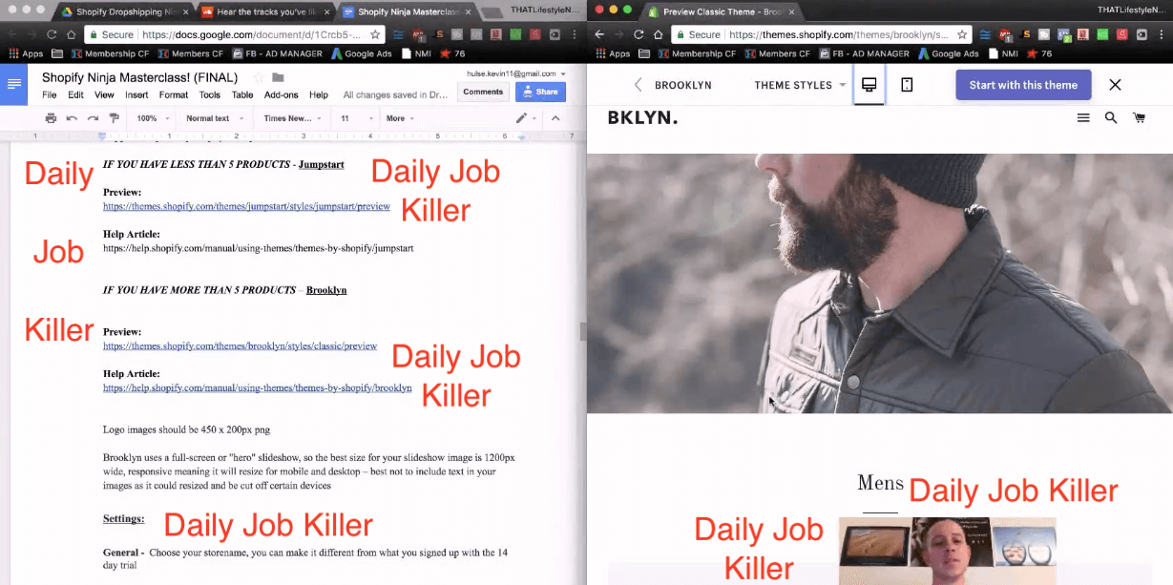Open the File menu in Docs

pos(50,95)
